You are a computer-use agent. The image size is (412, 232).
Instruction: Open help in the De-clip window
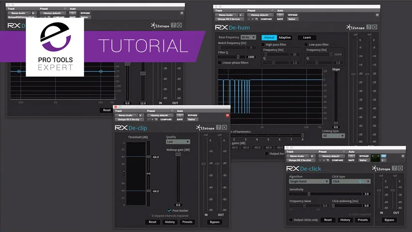(219, 128)
